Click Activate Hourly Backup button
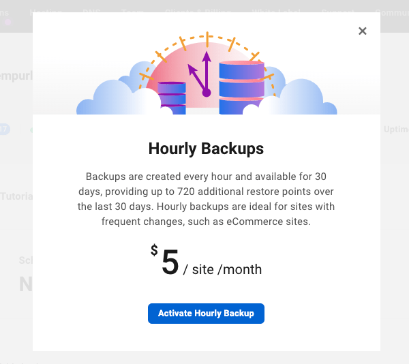The image size is (409, 364). tap(206, 314)
